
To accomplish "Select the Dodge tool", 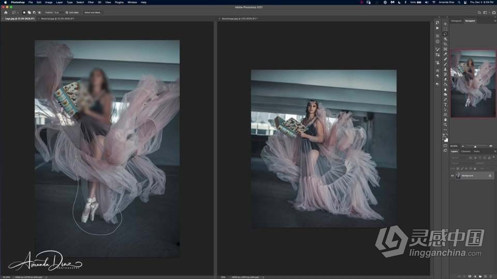I will click(x=445, y=95).
